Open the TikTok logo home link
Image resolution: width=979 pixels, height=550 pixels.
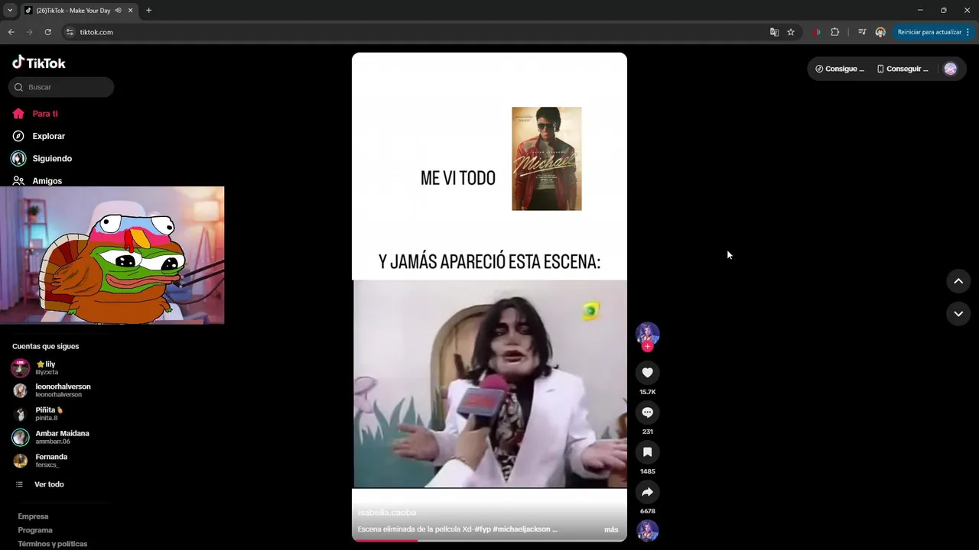point(39,63)
